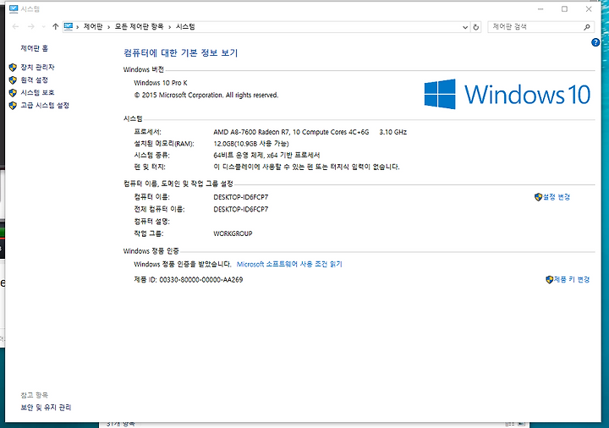Open address bar history dropdown
Screen dimensions: 609x428
(465, 27)
